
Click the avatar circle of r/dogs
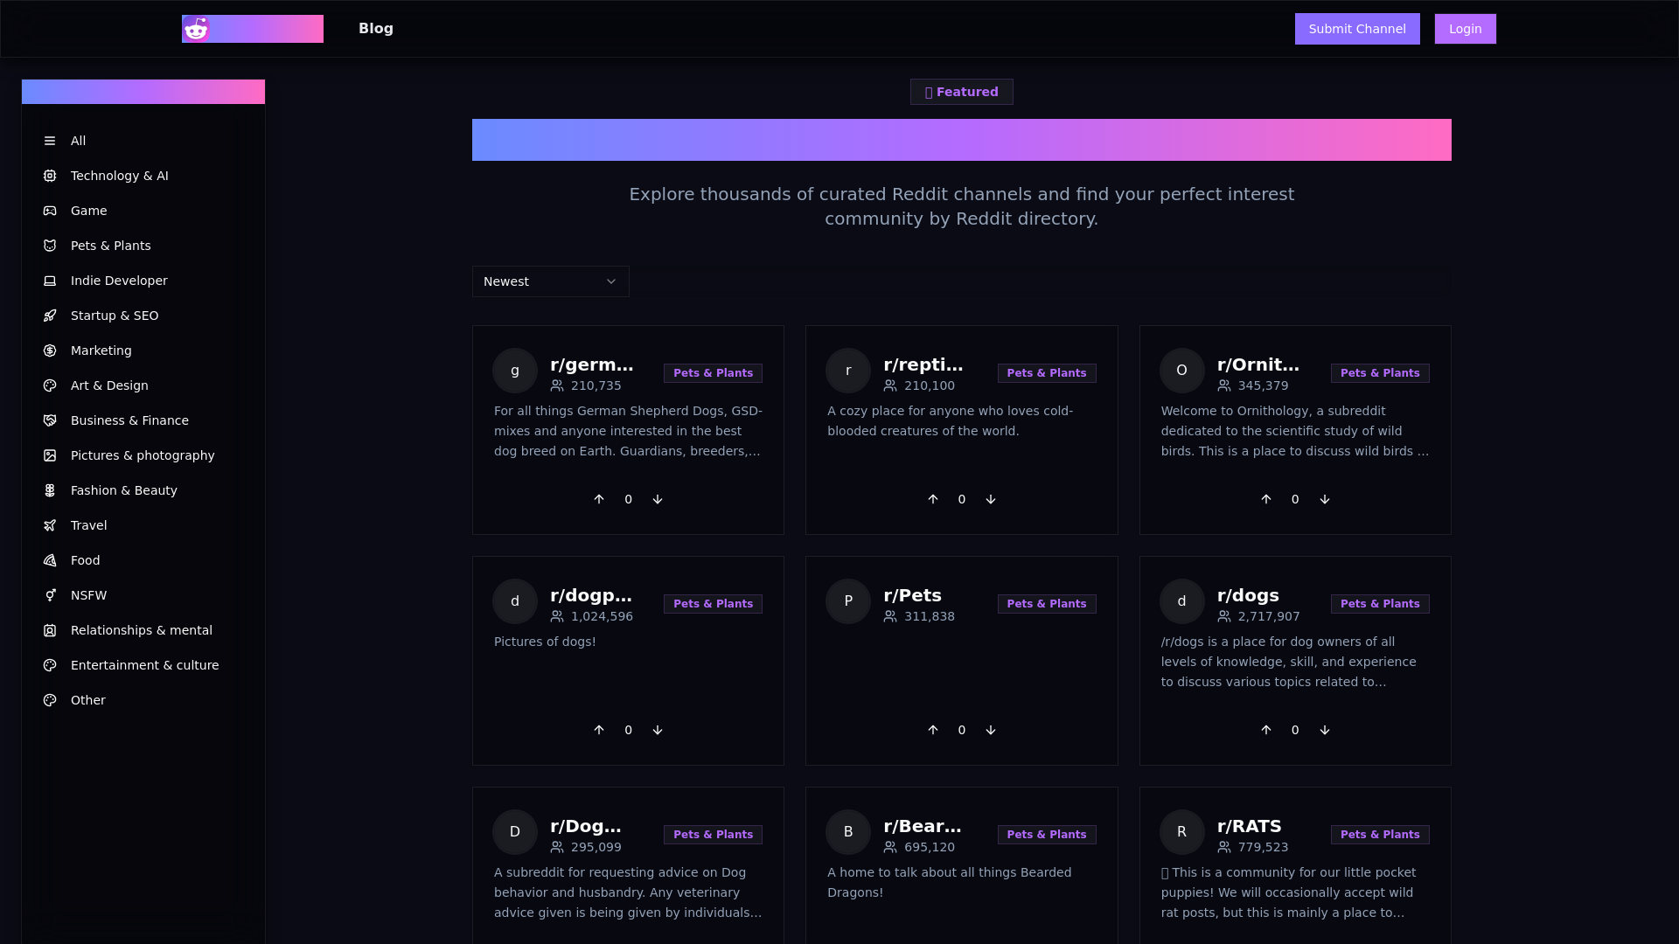pos(1182,601)
